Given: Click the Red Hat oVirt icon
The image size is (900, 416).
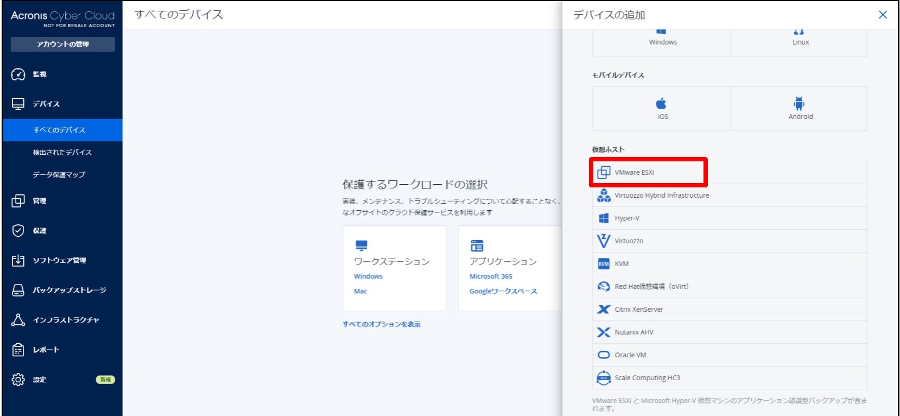Looking at the screenshot, I should click(604, 286).
